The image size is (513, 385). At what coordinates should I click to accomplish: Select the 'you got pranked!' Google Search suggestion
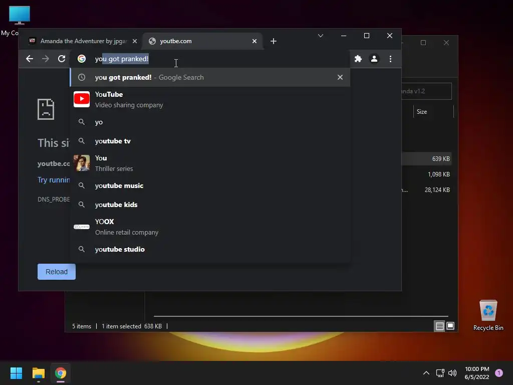[210, 77]
